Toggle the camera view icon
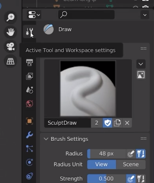Viewport: 154px width, 183px height. [11, 47]
